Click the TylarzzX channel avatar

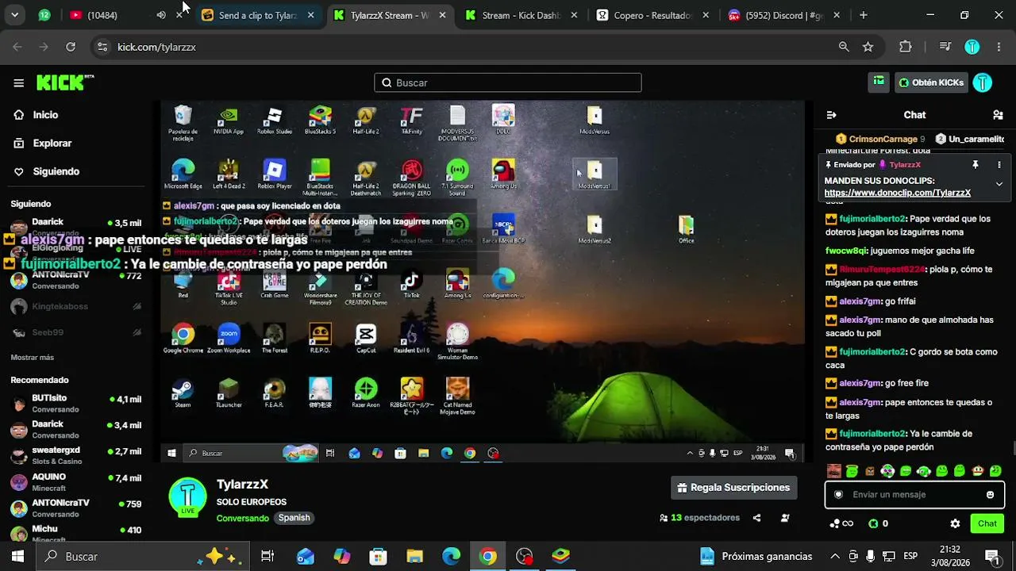[188, 497]
